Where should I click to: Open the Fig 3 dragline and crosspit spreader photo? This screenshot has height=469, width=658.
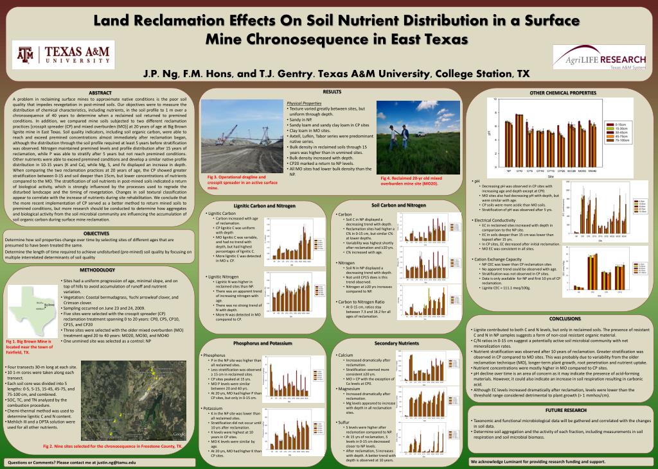(242, 136)
